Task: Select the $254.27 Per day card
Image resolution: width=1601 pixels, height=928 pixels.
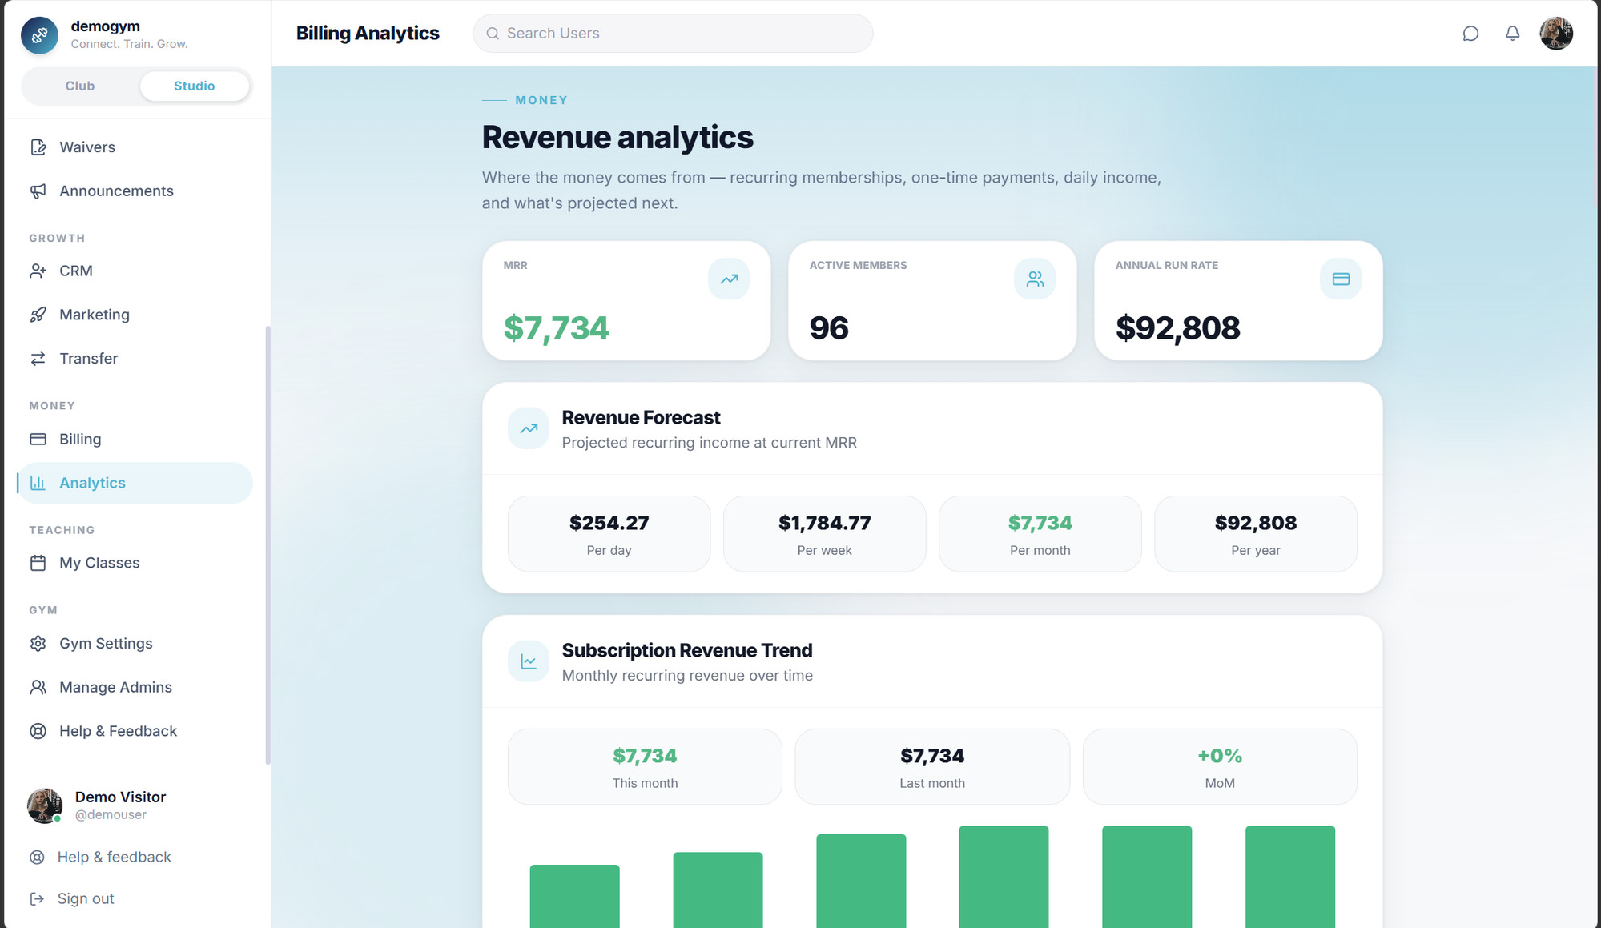Action: [609, 534]
